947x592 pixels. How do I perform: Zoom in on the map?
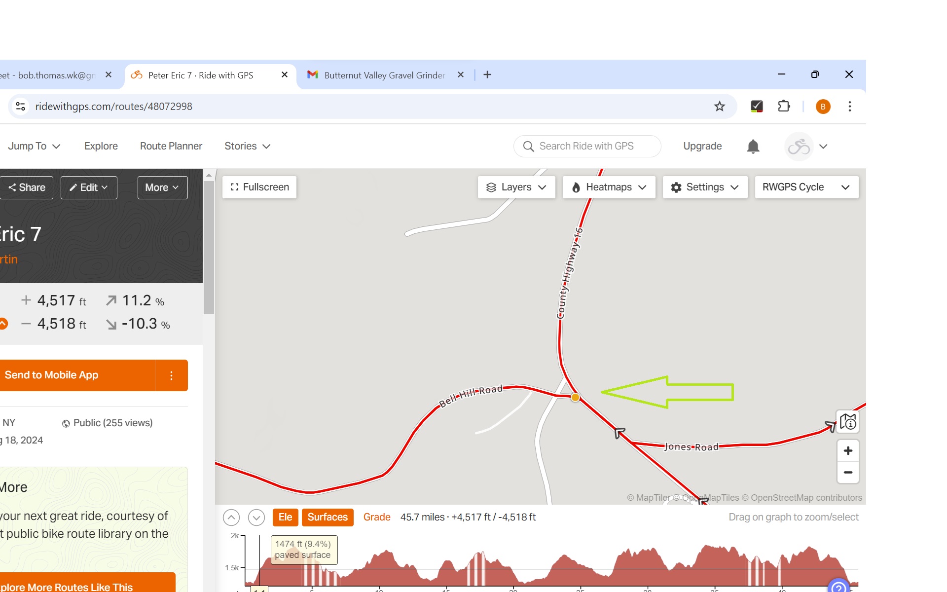click(848, 451)
